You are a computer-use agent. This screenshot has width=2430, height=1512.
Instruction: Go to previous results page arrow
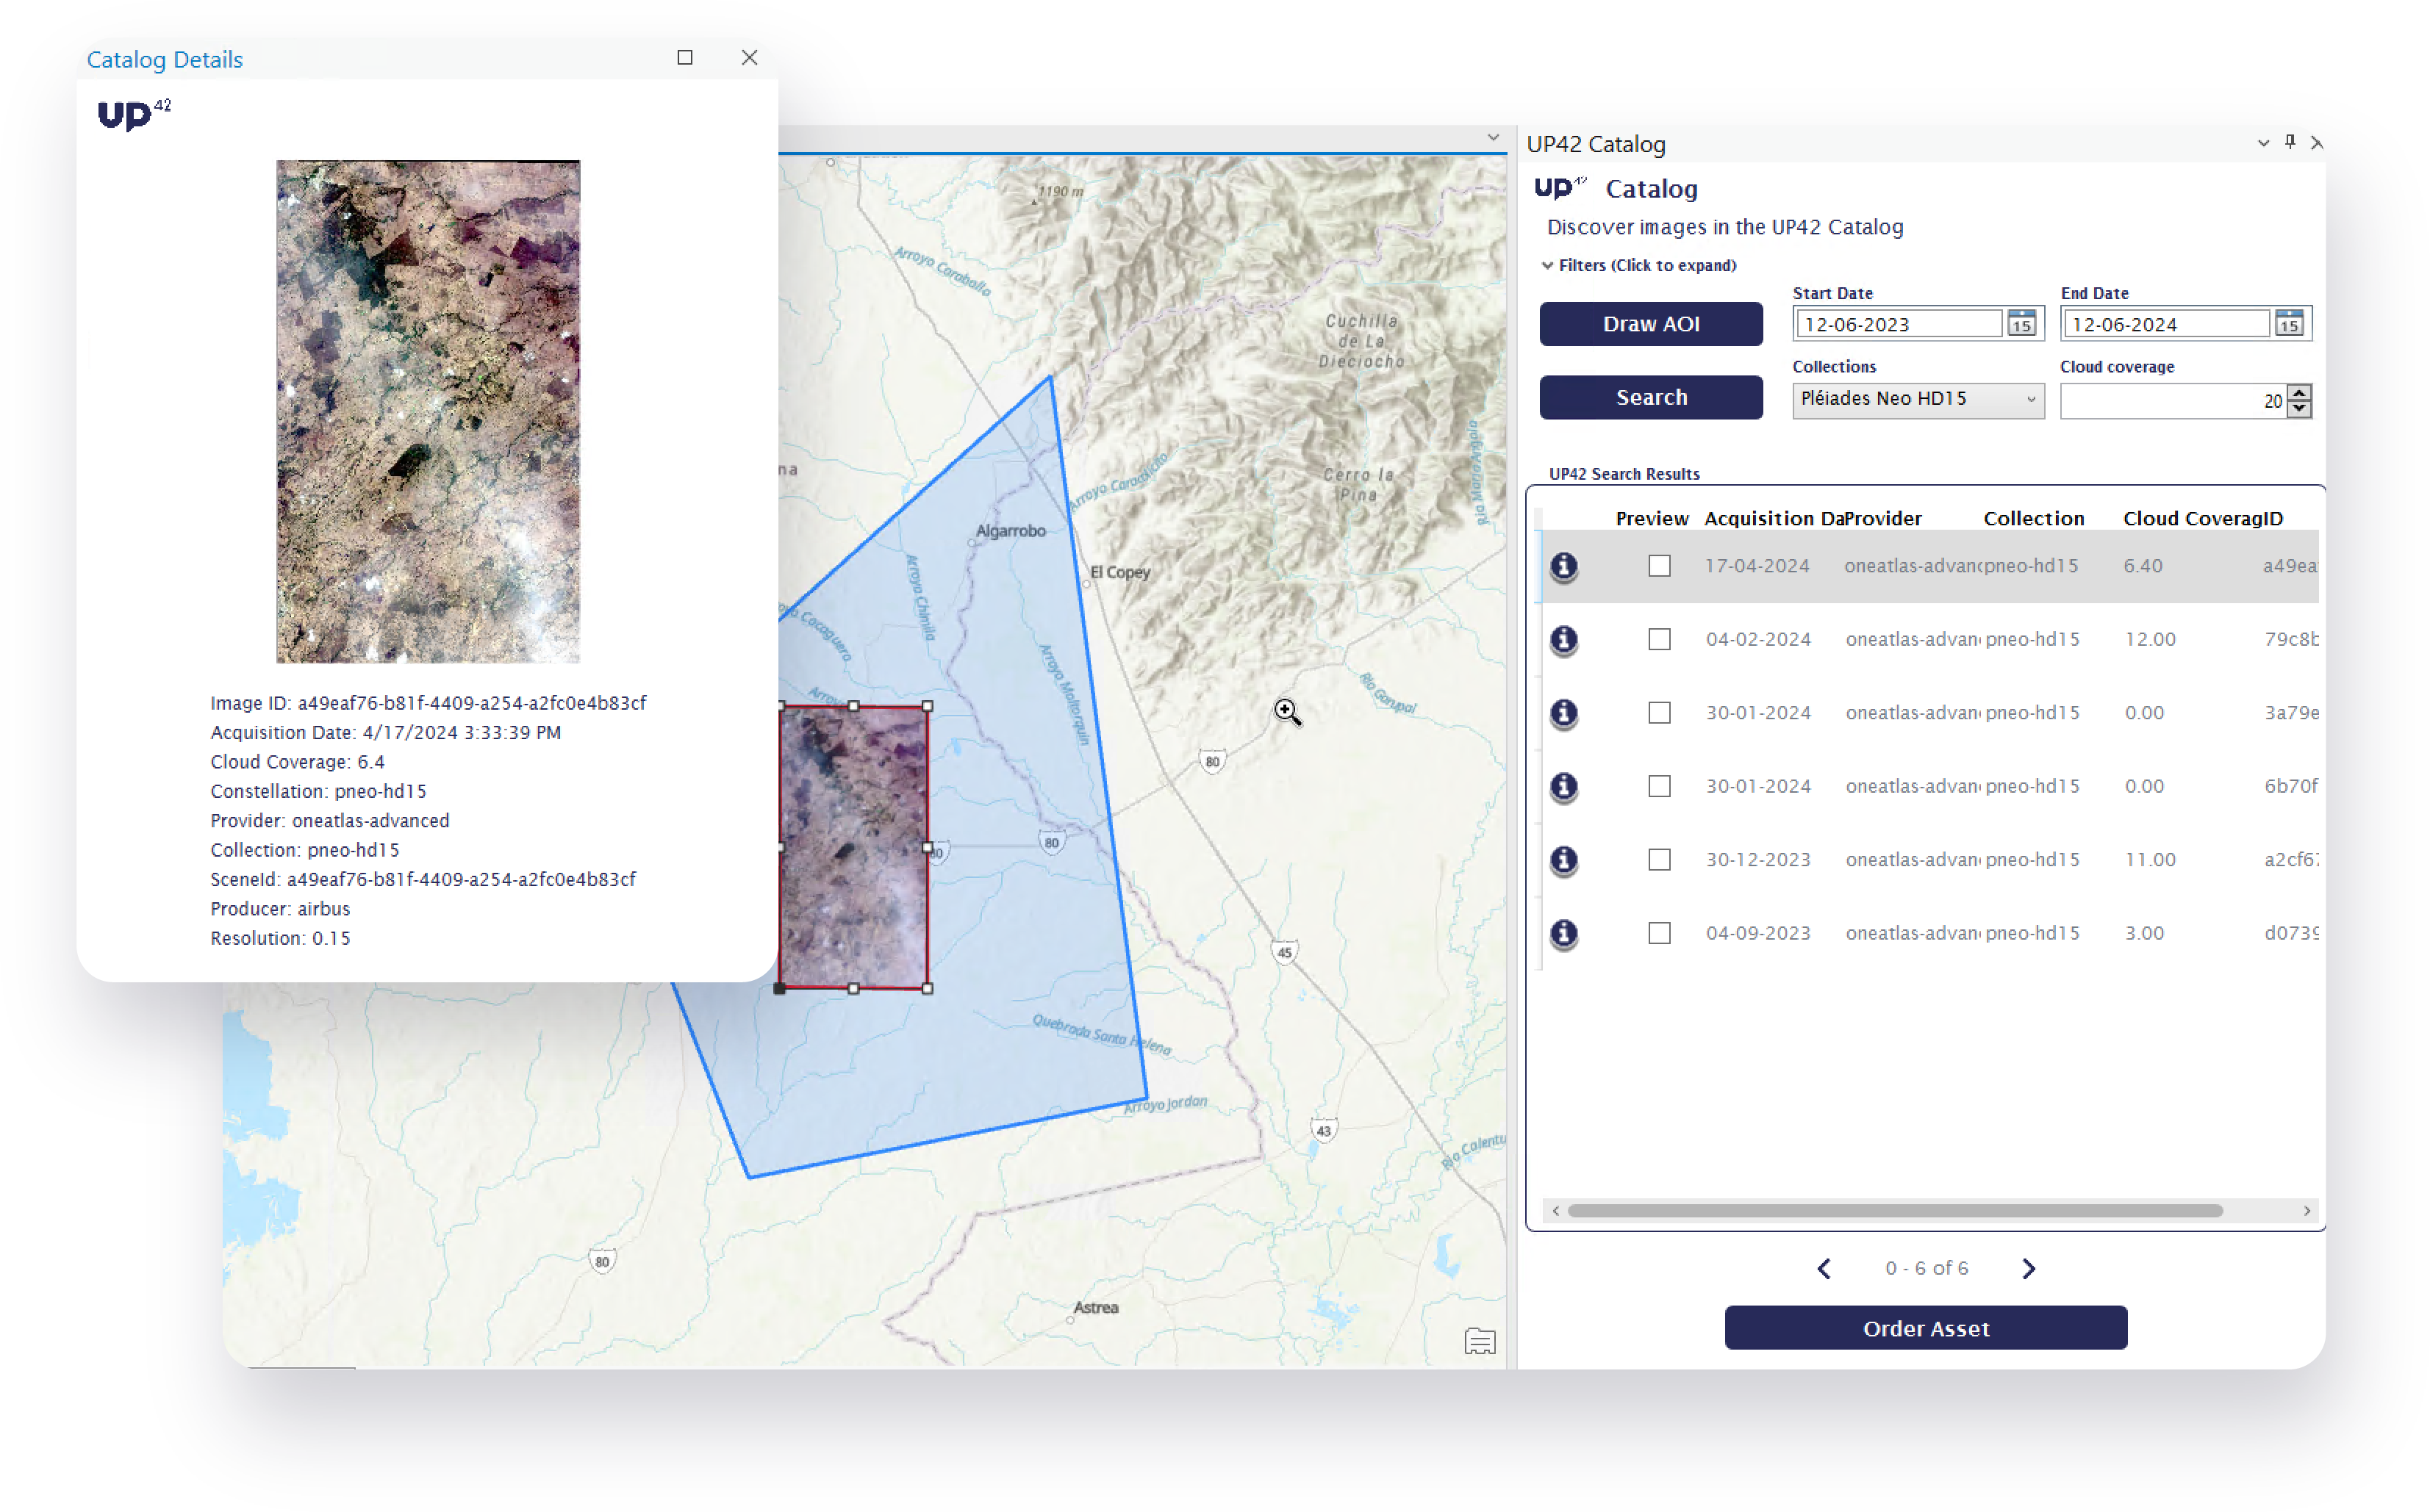tap(1824, 1268)
